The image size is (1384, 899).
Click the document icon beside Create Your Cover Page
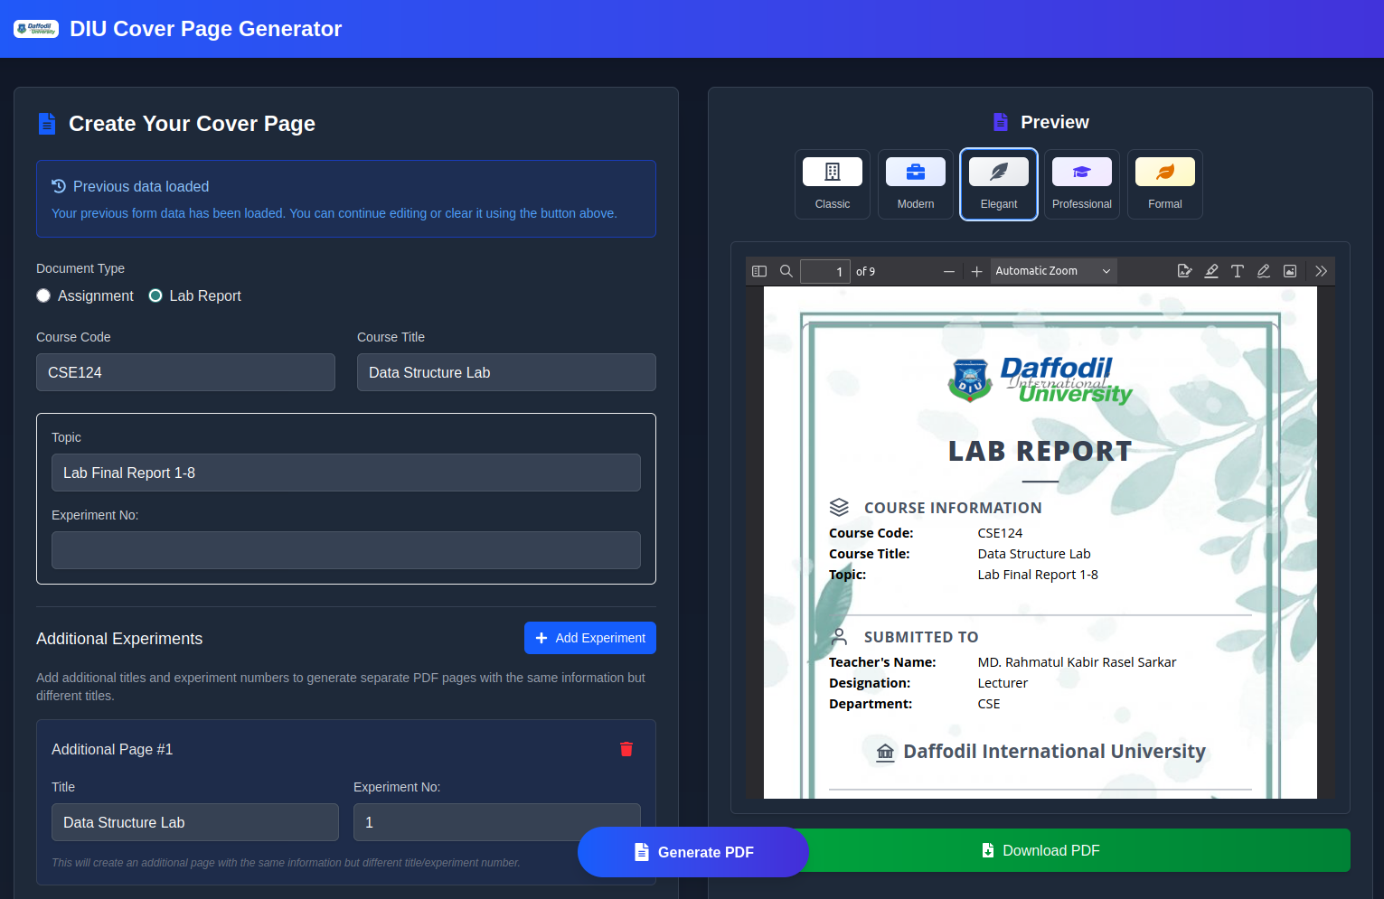pyautogui.click(x=47, y=124)
